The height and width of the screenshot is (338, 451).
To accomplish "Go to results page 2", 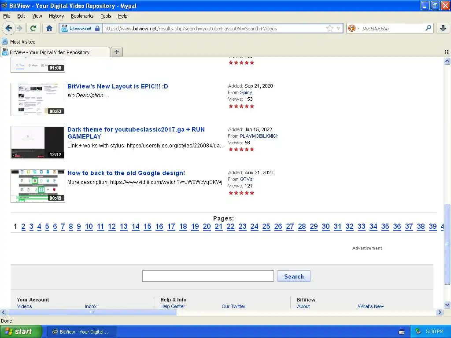I will point(23,227).
